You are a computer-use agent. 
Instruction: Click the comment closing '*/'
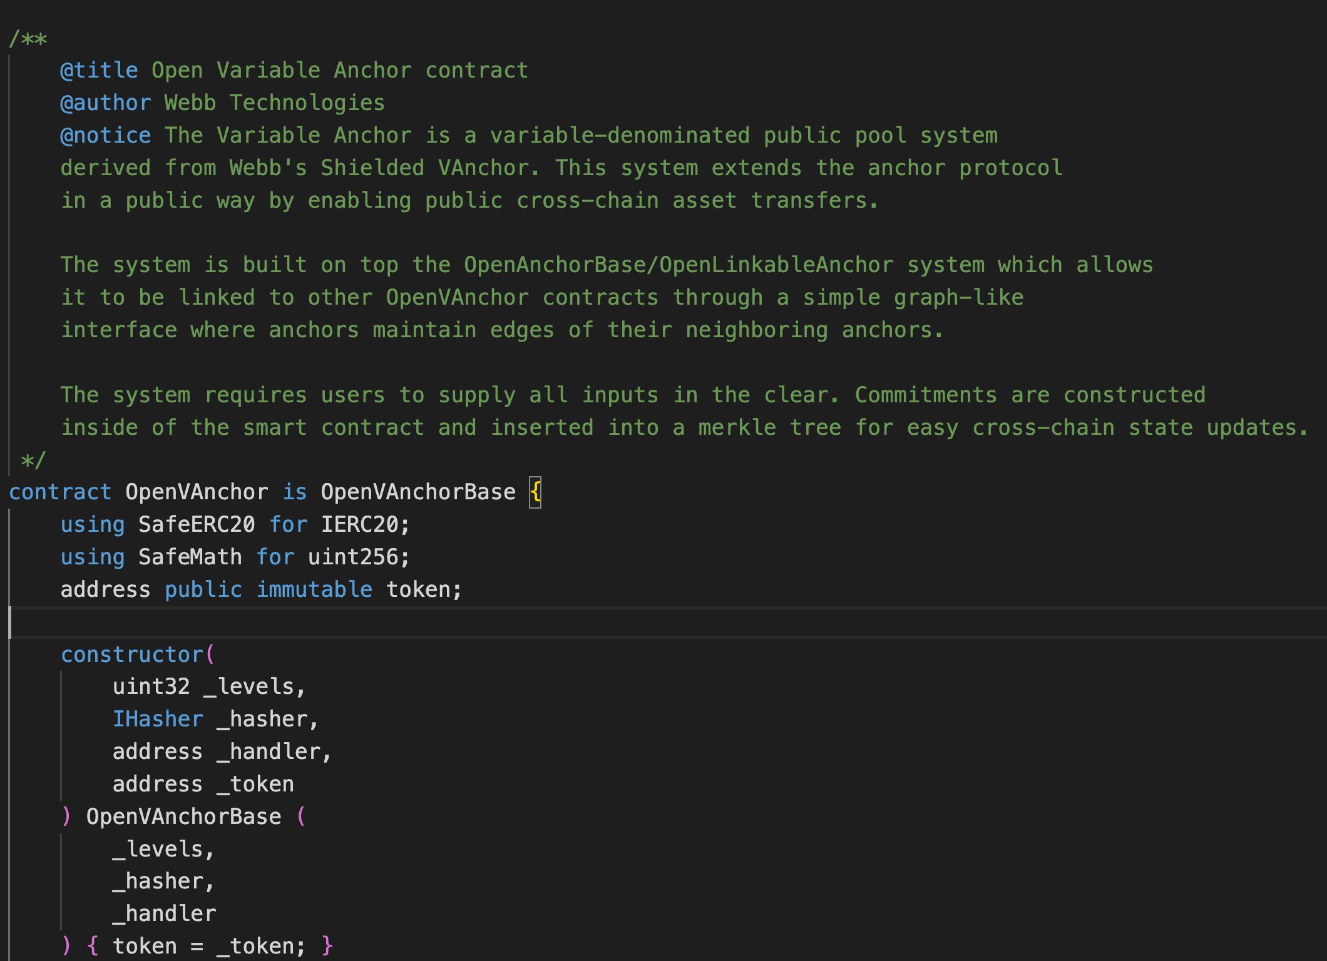point(33,461)
